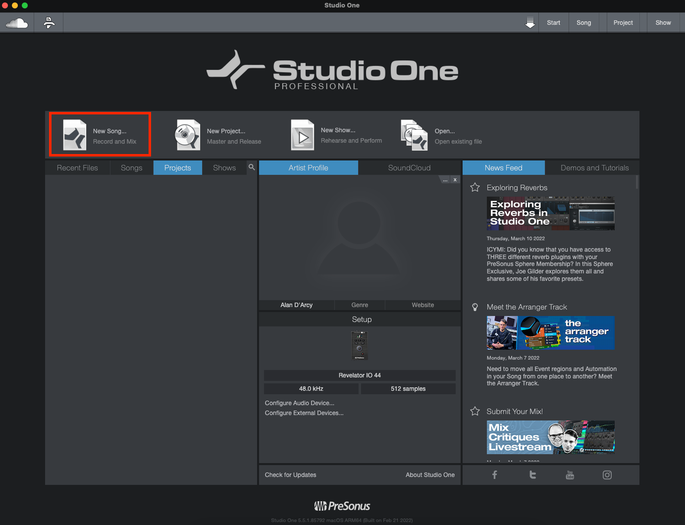The height and width of the screenshot is (525, 685).
Task: Click the Exploring Reverbs headline
Action: tap(517, 188)
